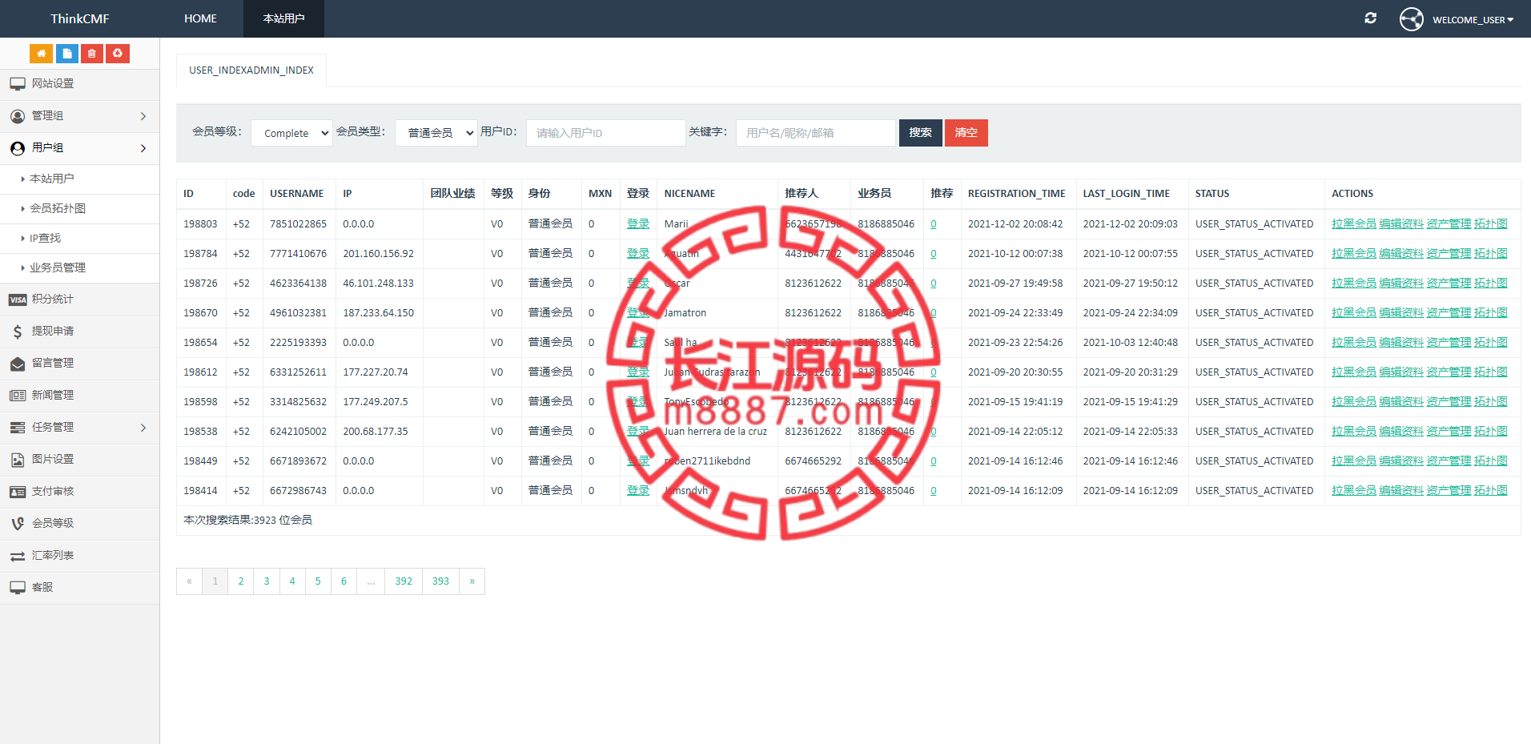Click 推荐 count 0 for user 198414
1531x744 pixels.
click(x=934, y=491)
